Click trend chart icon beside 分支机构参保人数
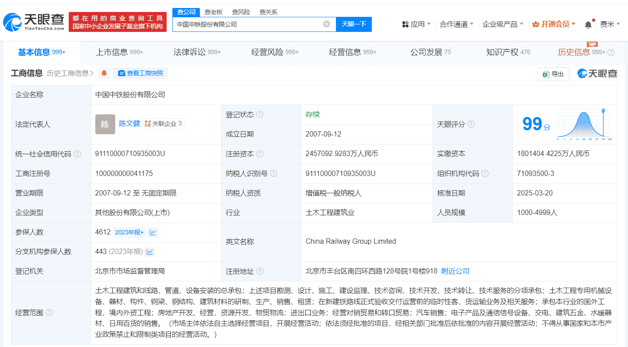This screenshot has width=628, height=347. pos(150,252)
